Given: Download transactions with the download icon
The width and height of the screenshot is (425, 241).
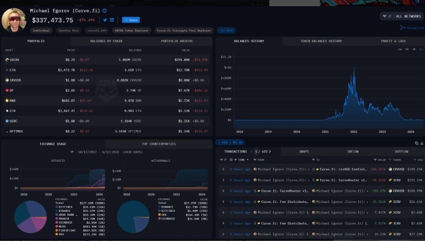Looking at the screenshot, I should tap(422, 143).
